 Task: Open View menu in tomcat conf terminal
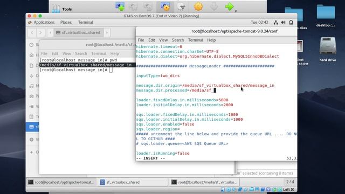tap(163, 40)
